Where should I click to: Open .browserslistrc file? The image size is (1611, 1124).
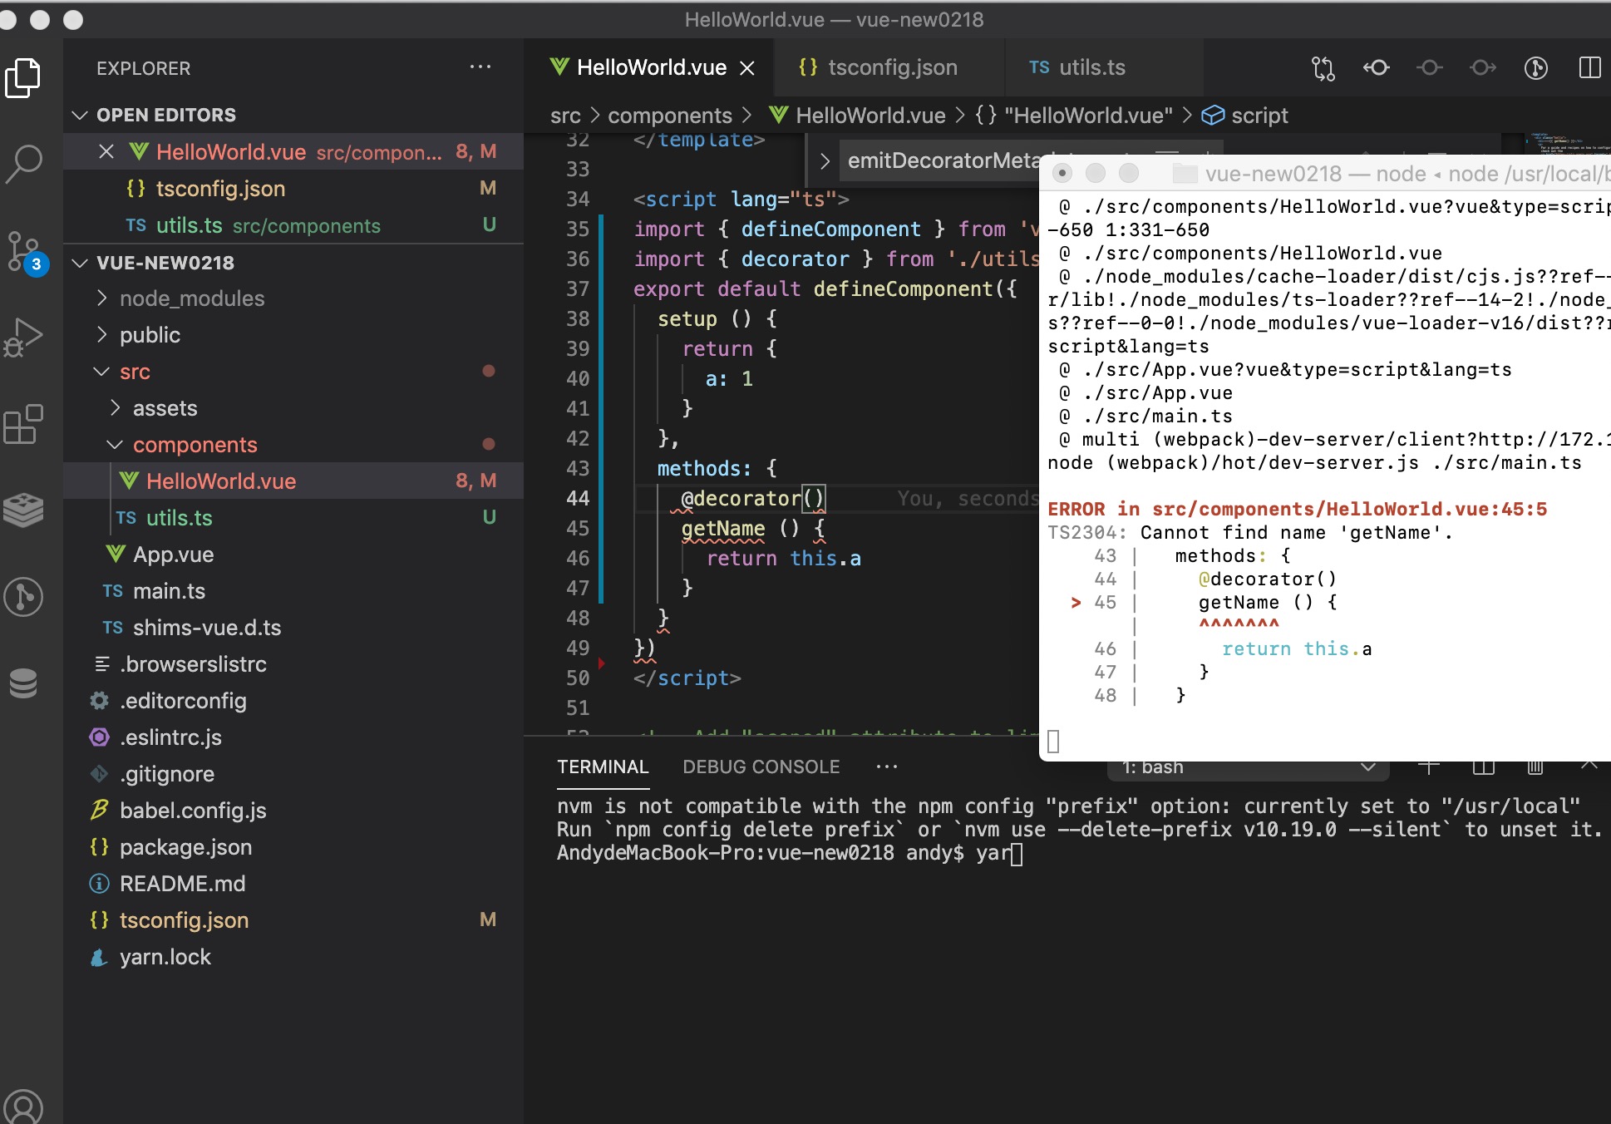[293, 664]
